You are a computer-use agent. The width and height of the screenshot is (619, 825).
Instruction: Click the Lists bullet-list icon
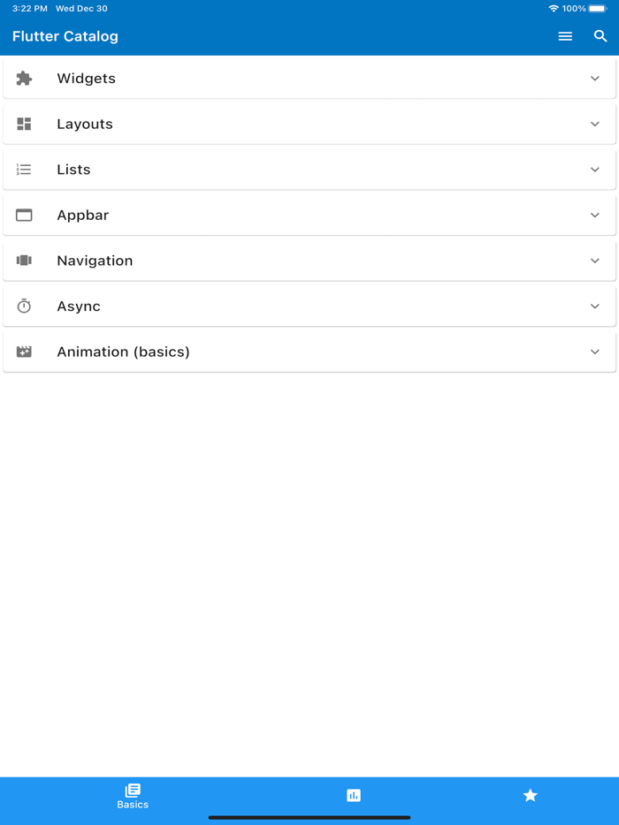(x=24, y=169)
